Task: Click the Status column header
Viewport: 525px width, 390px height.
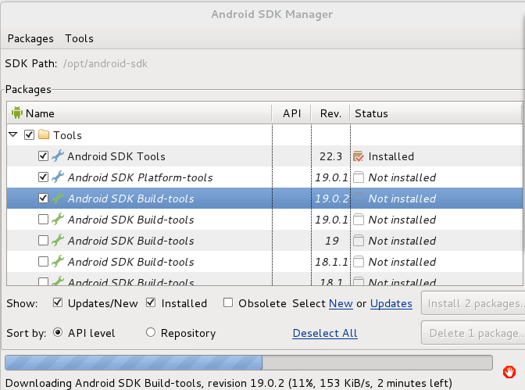Action: click(x=436, y=113)
